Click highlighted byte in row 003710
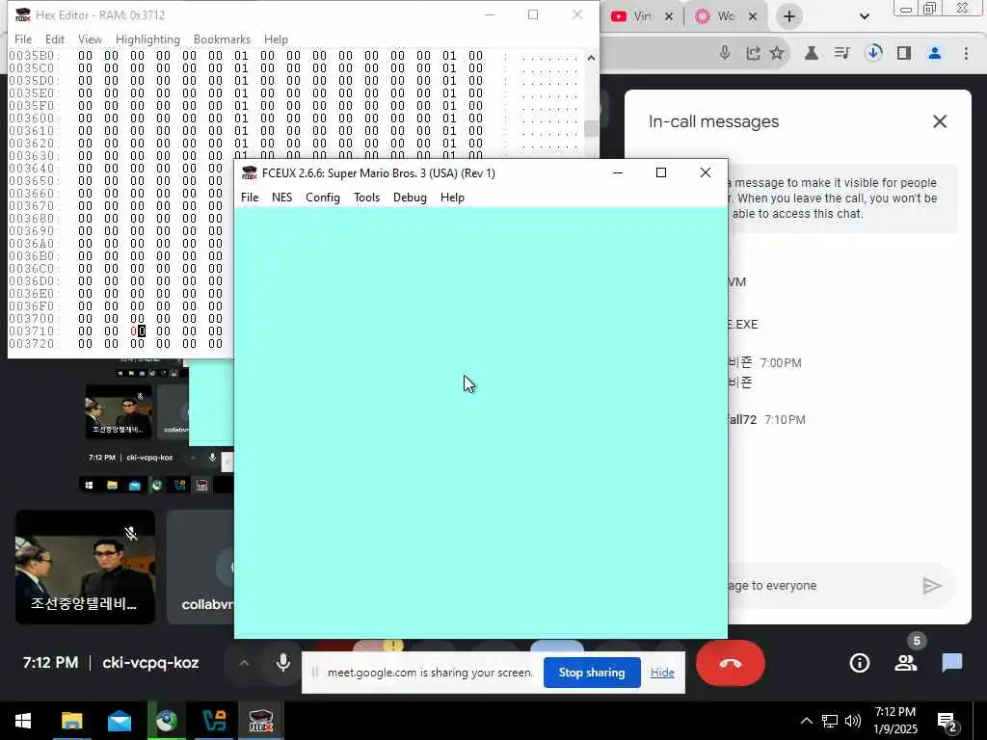987x740 pixels. 138,331
